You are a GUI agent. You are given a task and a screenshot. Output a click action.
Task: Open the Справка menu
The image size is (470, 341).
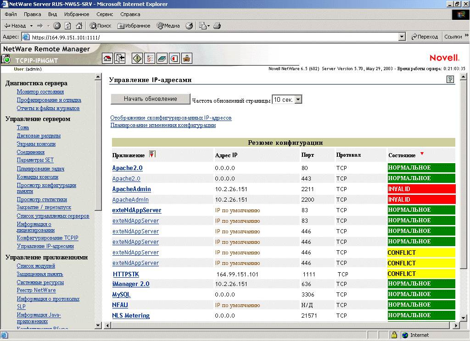tap(130, 14)
